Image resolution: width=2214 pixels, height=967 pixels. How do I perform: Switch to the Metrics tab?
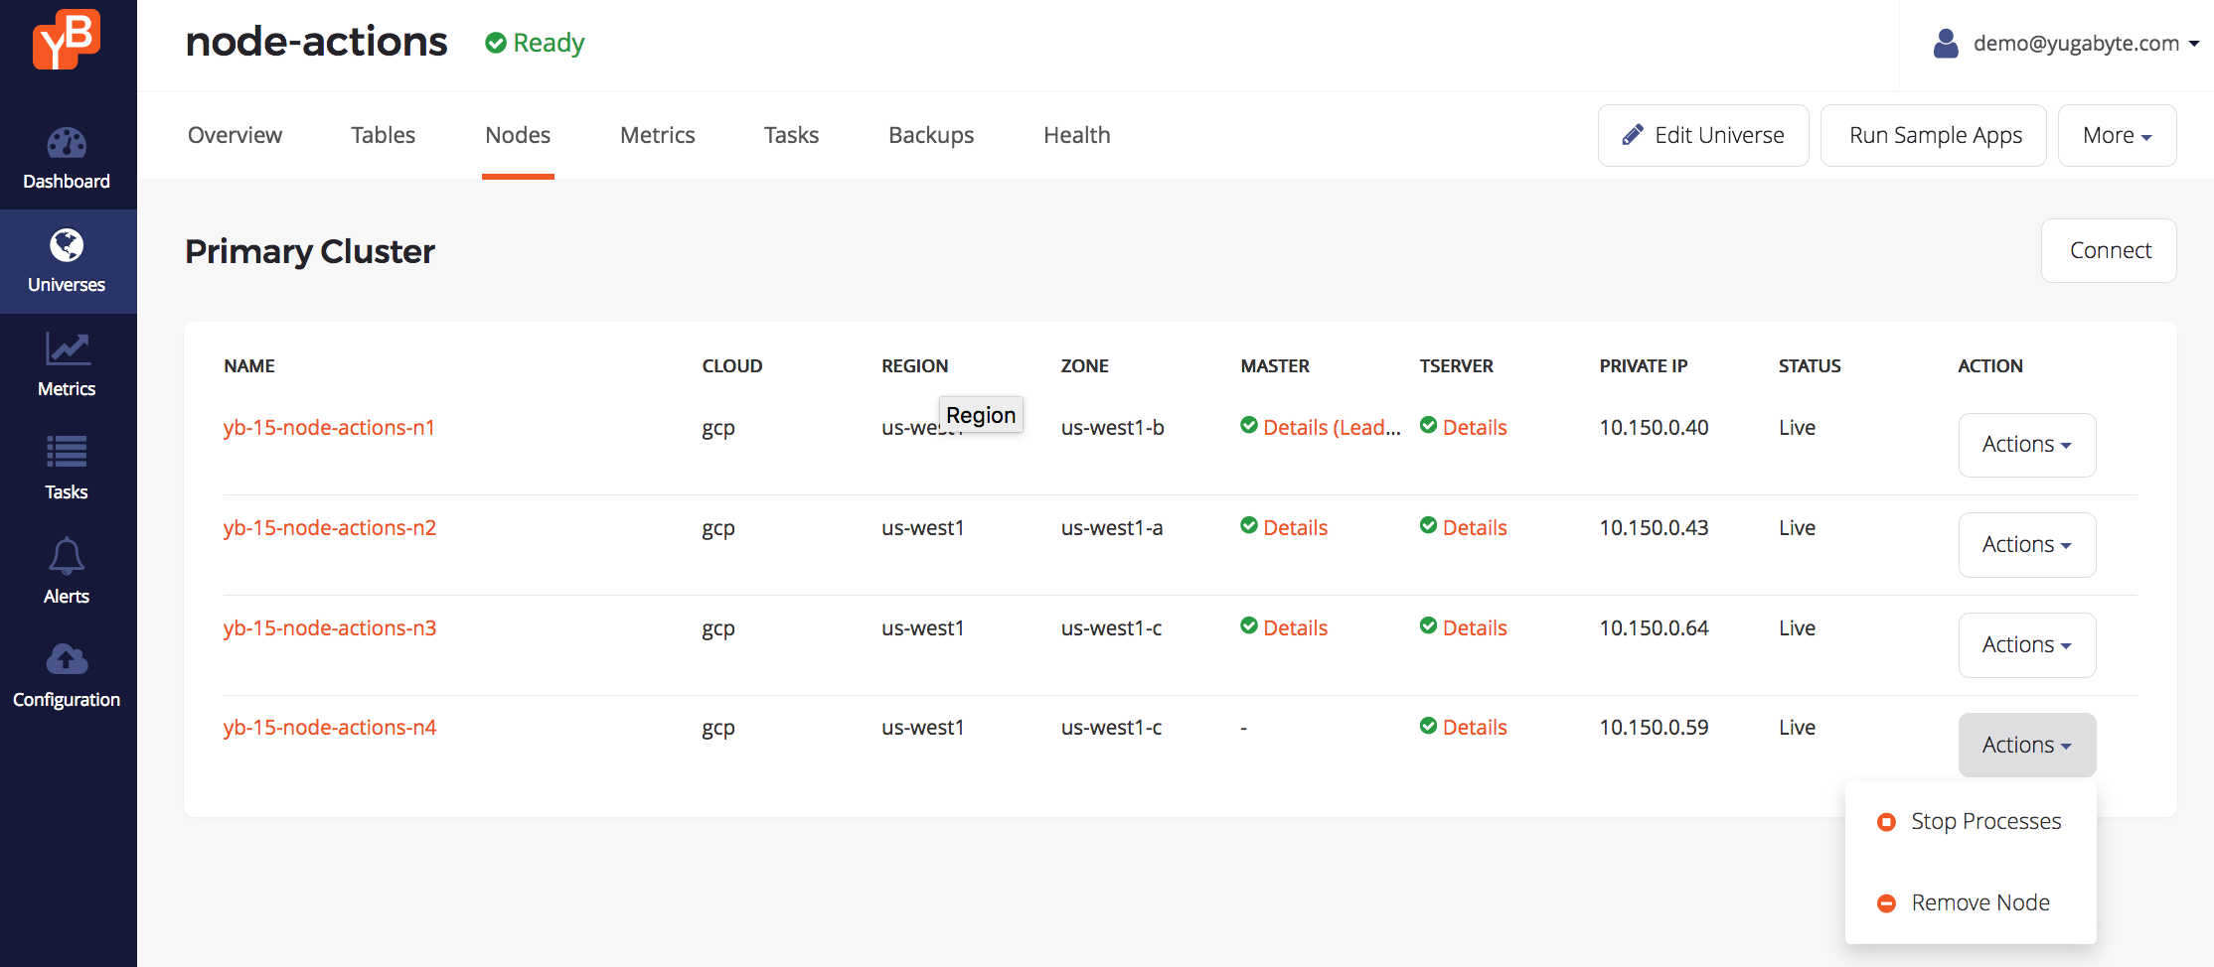(657, 135)
